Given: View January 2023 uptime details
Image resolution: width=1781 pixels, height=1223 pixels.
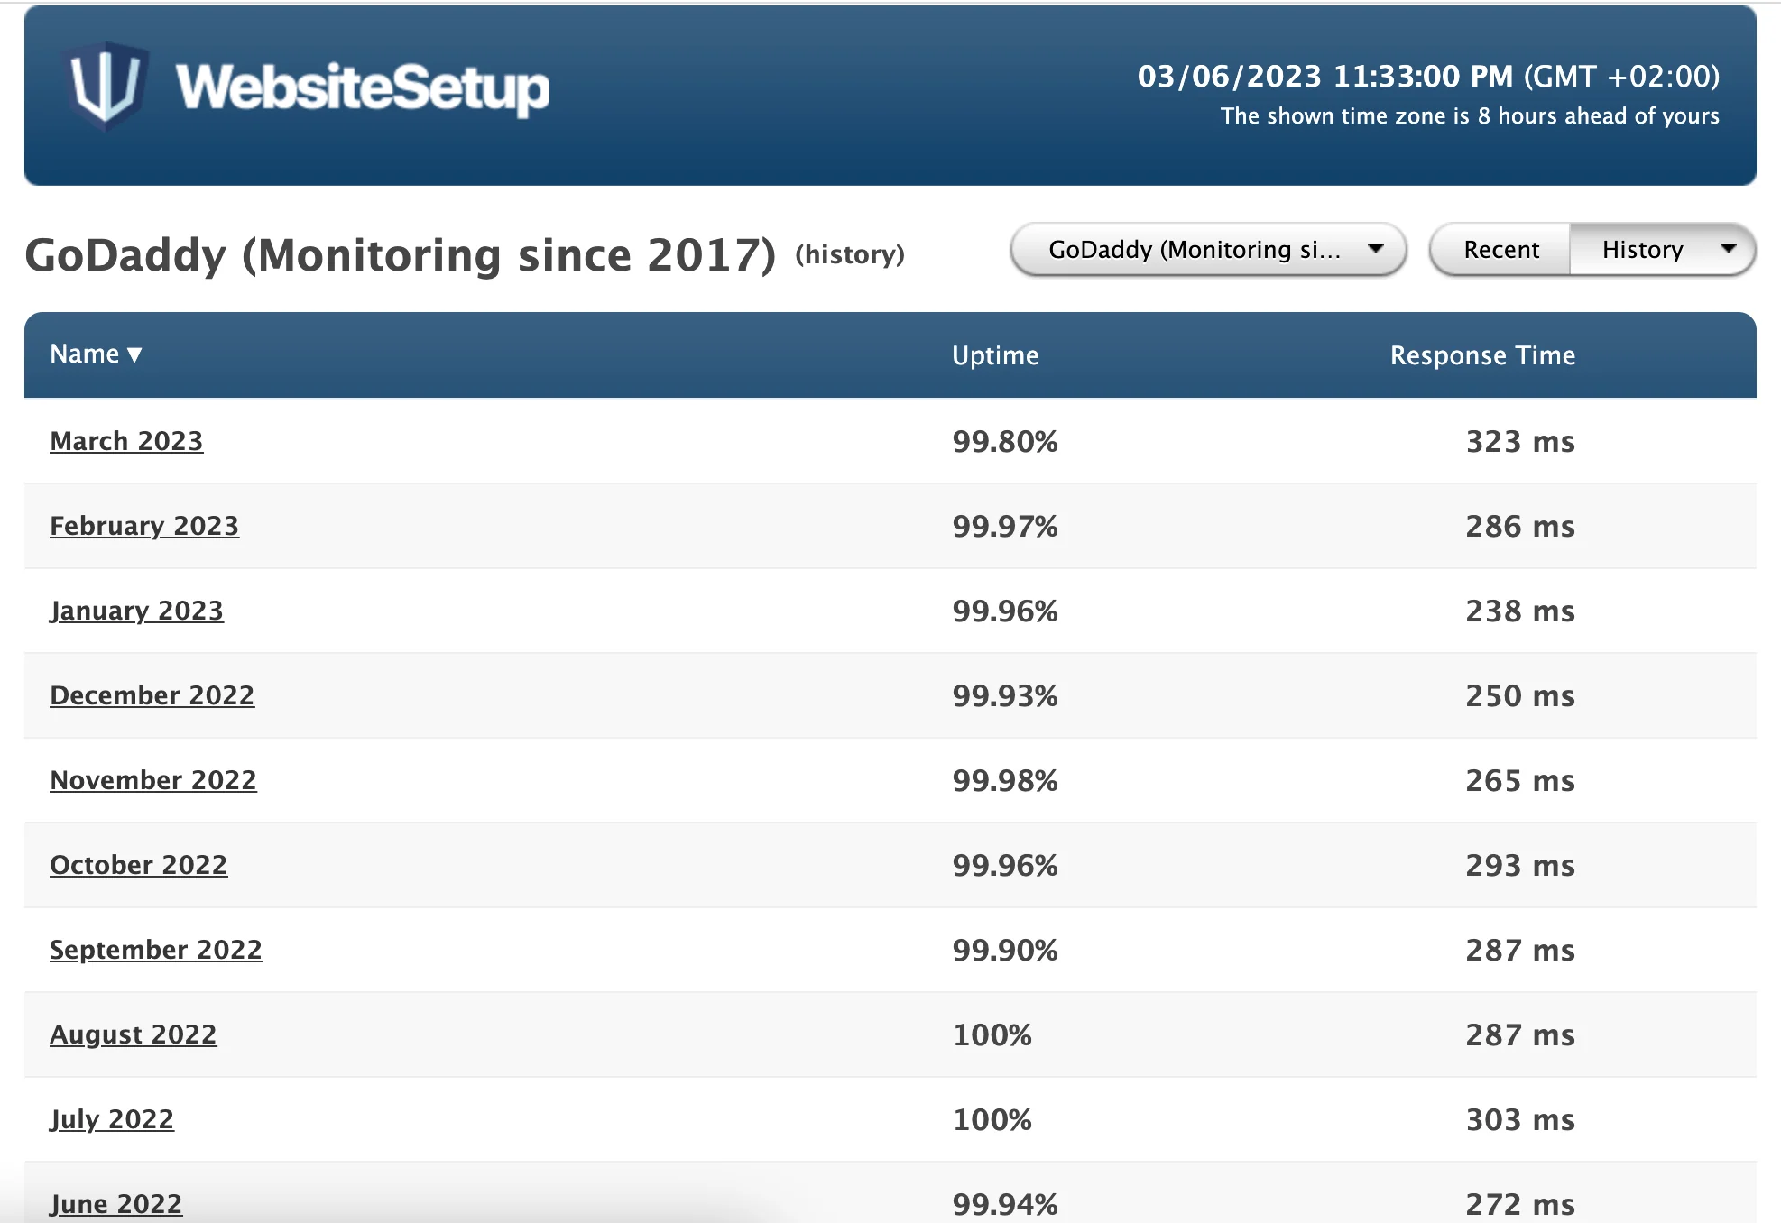Looking at the screenshot, I should (136, 611).
